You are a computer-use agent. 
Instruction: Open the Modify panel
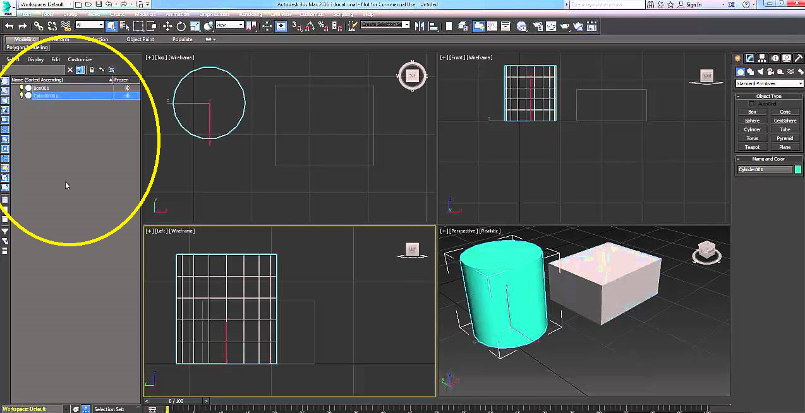point(749,58)
